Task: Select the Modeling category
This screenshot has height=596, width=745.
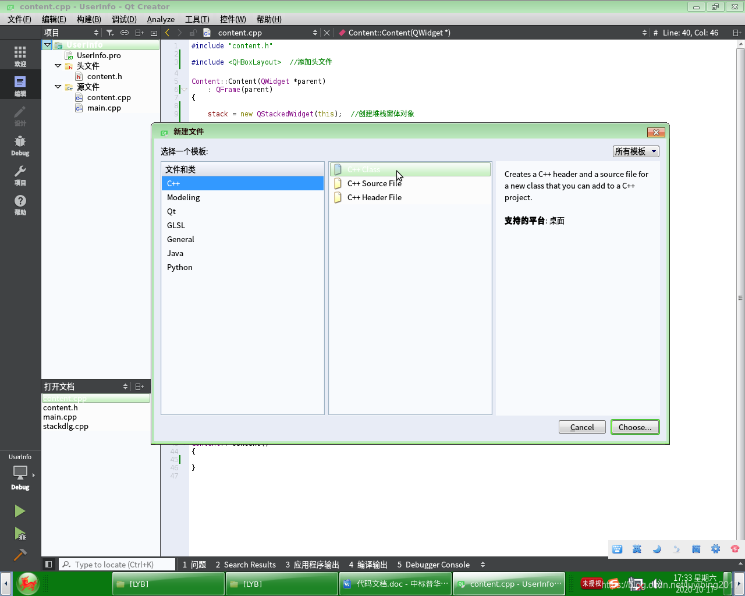Action: [243, 197]
